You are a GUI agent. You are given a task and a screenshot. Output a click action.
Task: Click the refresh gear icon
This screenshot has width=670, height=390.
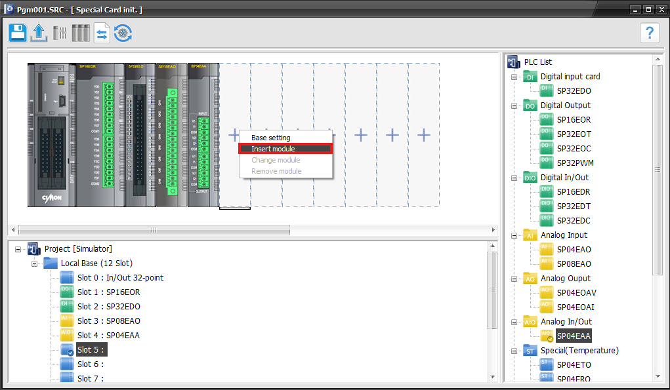pyautogui.click(x=123, y=33)
